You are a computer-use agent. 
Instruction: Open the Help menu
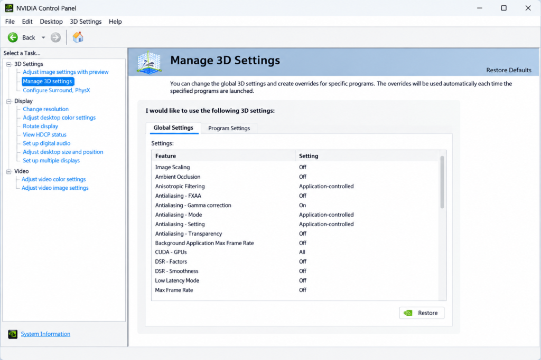tap(115, 21)
